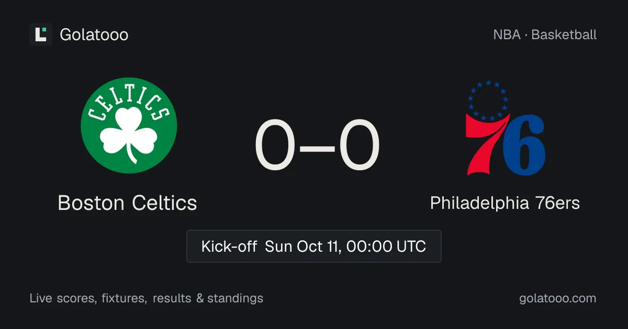628x329 pixels.
Task: Click the white shamrock inside Celtics badge
Action: [x=129, y=135]
